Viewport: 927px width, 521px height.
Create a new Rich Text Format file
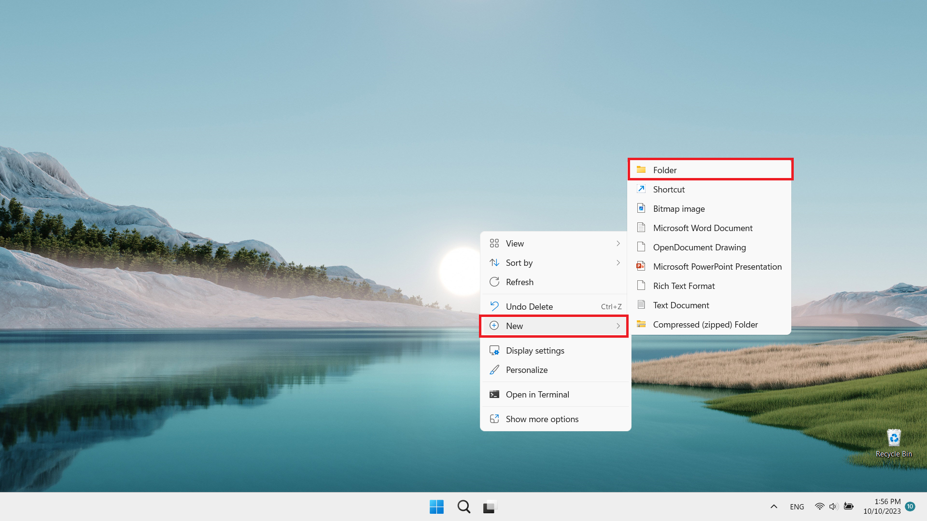(x=710, y=286)
